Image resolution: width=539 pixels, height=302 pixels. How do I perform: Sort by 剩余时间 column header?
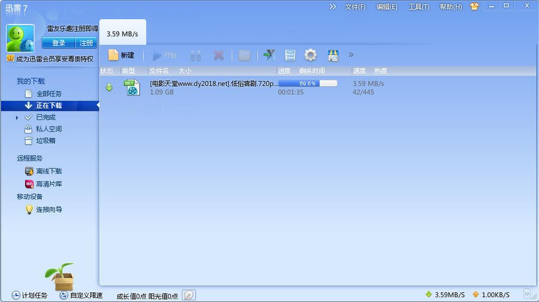coord(312,71)
